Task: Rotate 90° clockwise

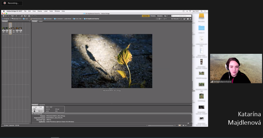Action: (x=35, y=16)
